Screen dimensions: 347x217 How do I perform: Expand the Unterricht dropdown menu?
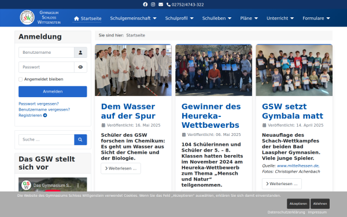[x=280, y=19]
